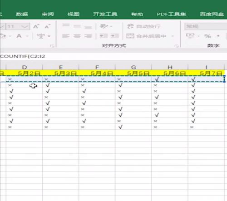Click the Increase Font Size icon
Image resolution: width=227 pixels, height=201 pixels.
click(36, 27)
